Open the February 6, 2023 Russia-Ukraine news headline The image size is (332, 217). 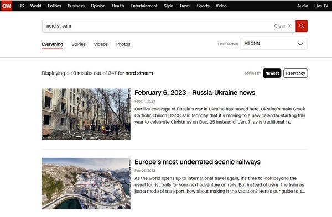[195, 93]
